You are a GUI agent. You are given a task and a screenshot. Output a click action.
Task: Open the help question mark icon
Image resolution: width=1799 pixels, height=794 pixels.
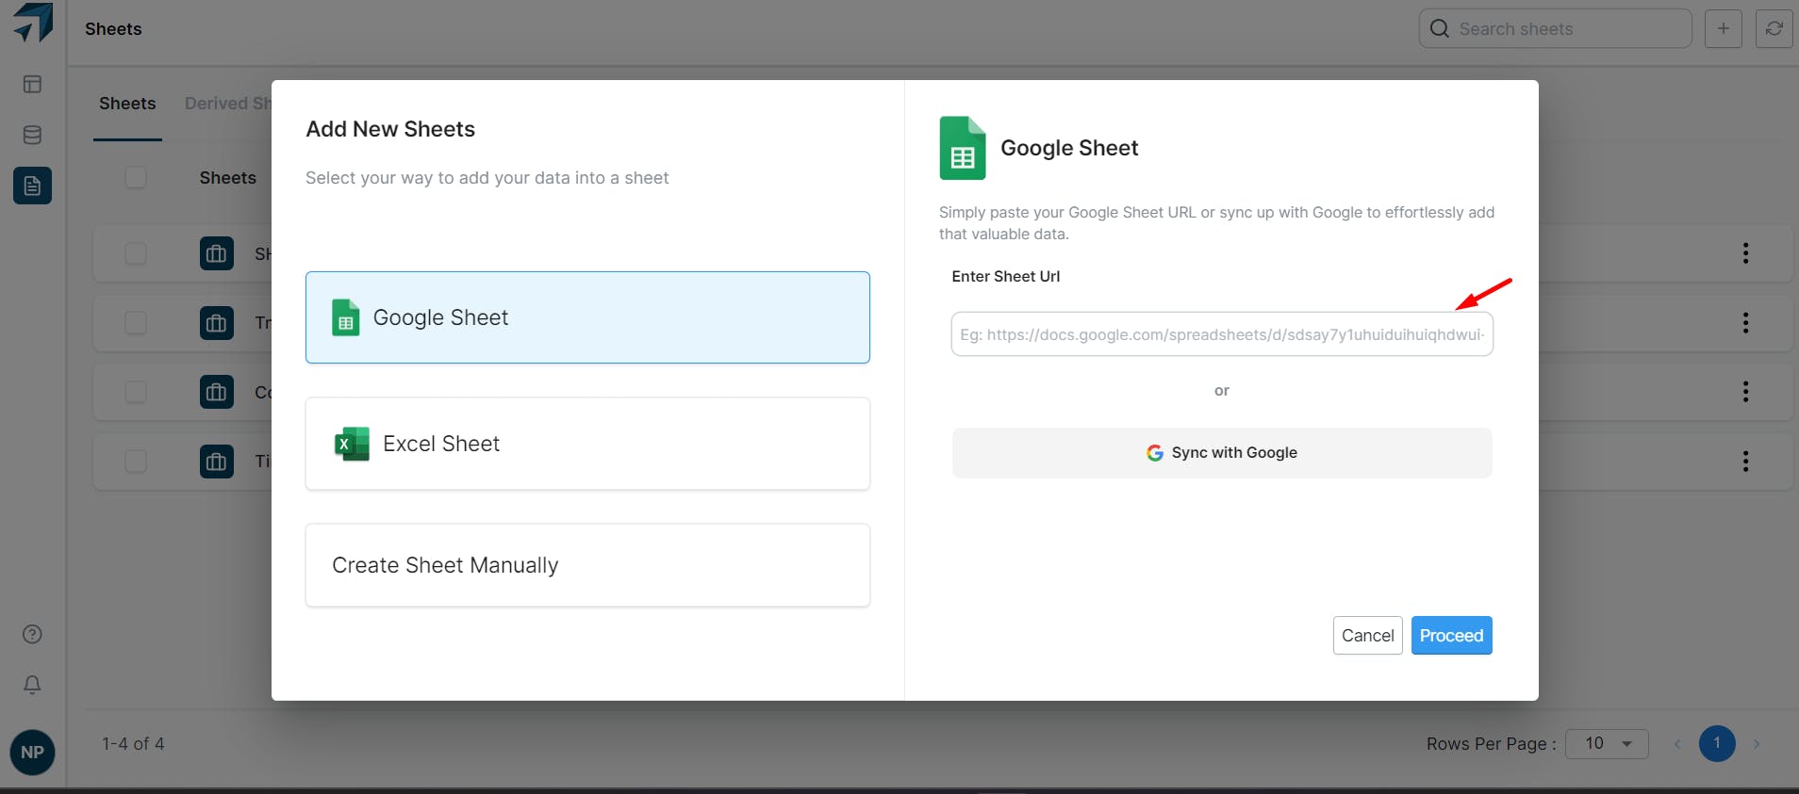coord(32,634)
